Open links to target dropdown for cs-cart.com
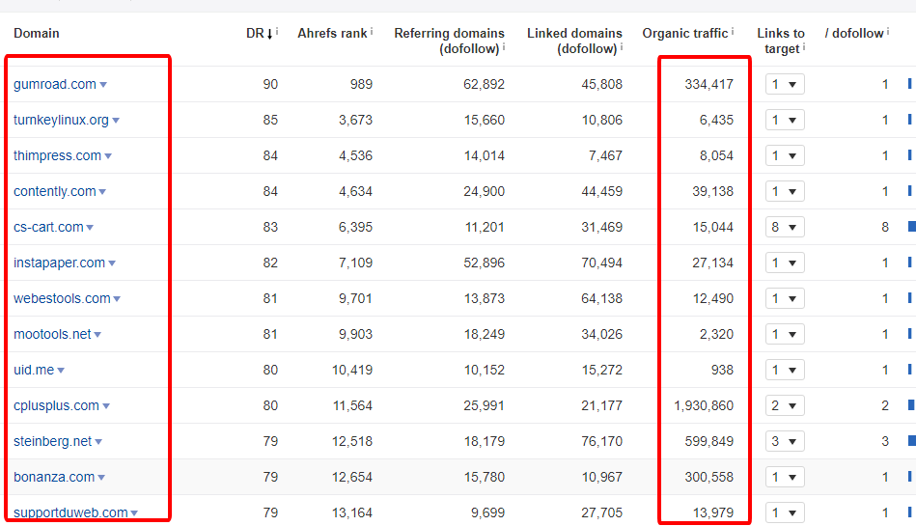 pyautogui.click(x=782, y=228)
